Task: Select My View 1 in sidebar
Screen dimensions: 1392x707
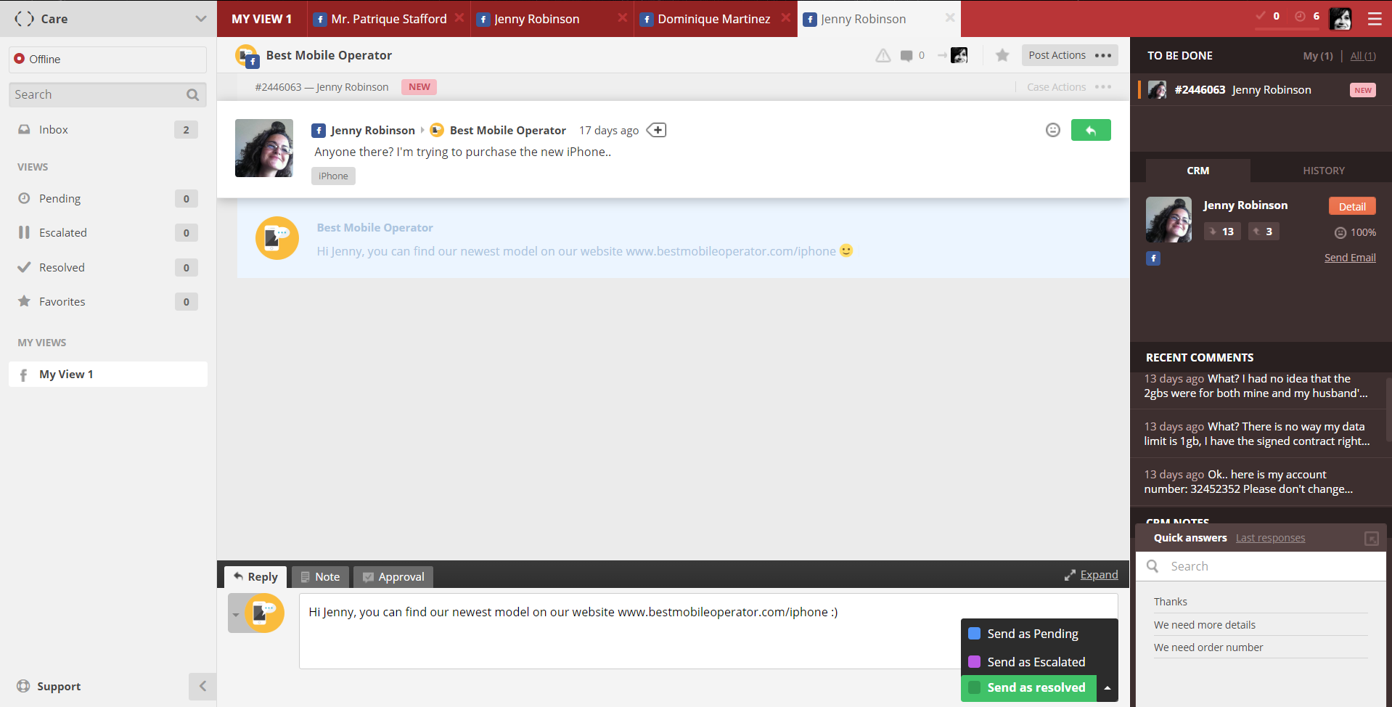Action: pyautogui.click(x=107, y=375)
